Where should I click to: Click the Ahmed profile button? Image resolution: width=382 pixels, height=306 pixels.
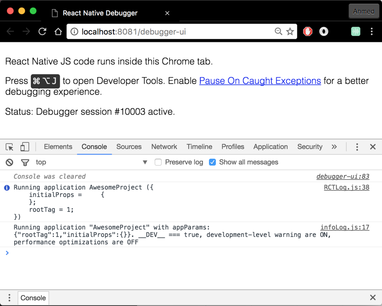point(364,12)
